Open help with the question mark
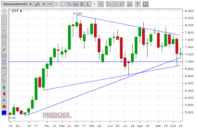 [138, 4]
